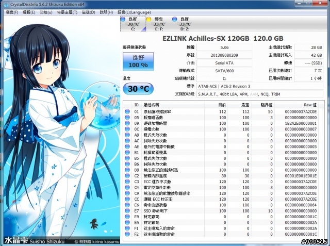Open the 編輯(E) menu
The height and width of the screenshot is (246, 330).
pyautogui.click(x=29, y=12)
